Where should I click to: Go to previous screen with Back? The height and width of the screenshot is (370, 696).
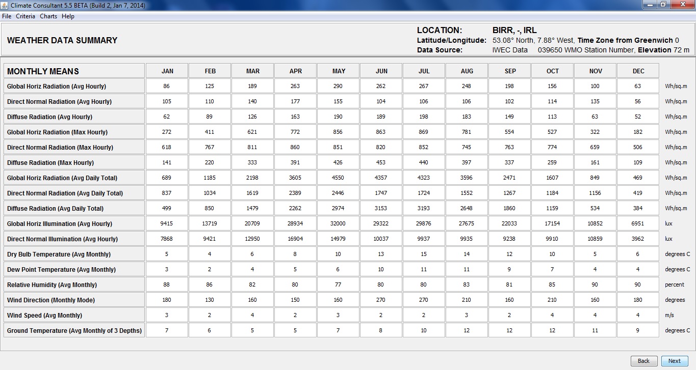(x=643, y=361)
